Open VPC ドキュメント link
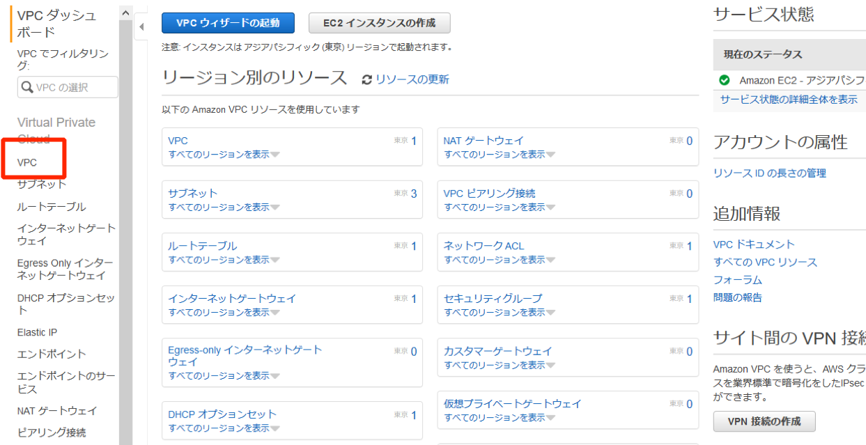The width and height of the screenshot is (866, 445). click(754, 244)
